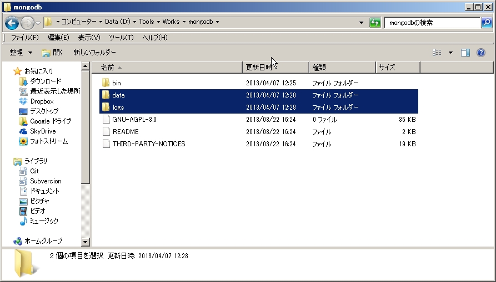The height and width of the screenshot is (282, 496).
Task: Expand the mongodb breadcrumb arrow
Action: pyautogui.click(x=217, y=22)
